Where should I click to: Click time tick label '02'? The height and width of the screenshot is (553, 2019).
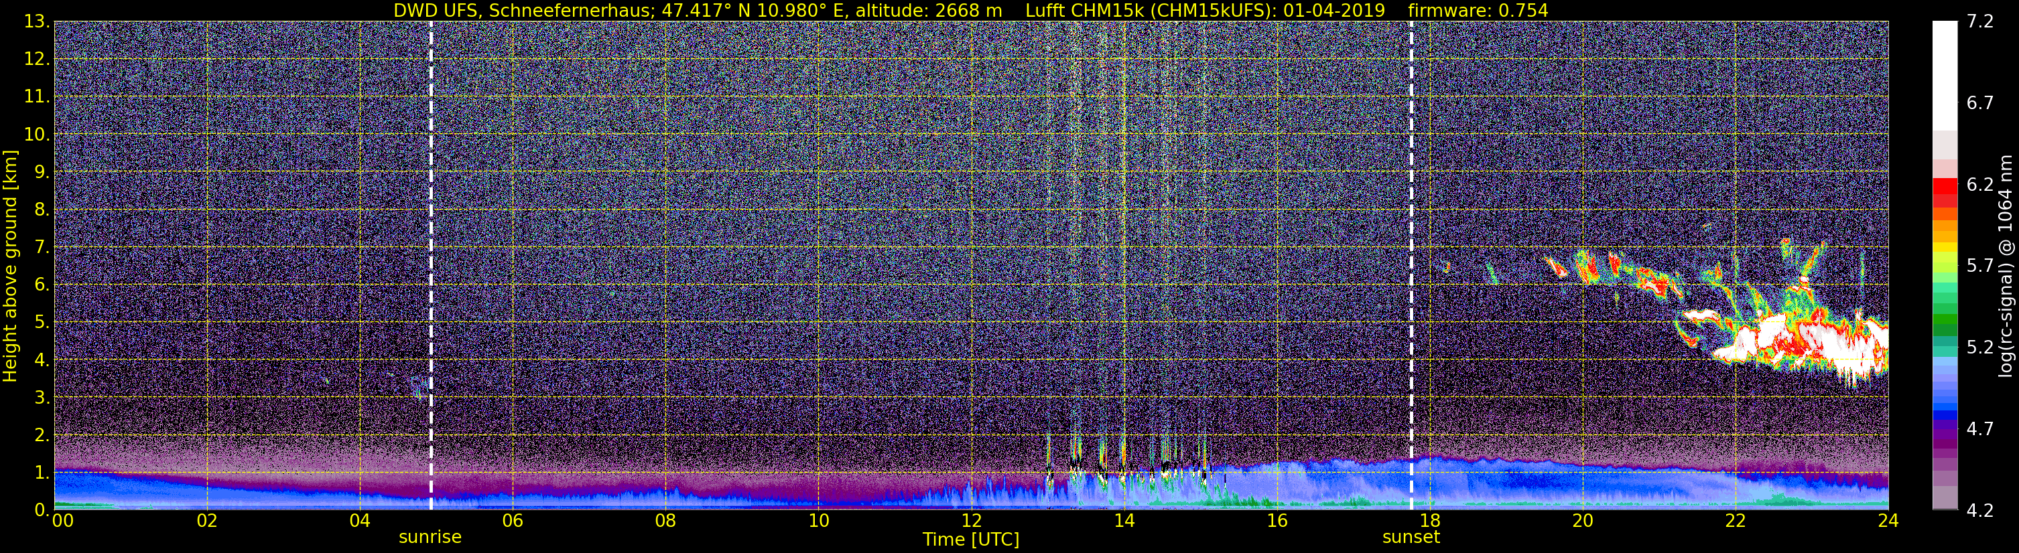pos(207,521)
